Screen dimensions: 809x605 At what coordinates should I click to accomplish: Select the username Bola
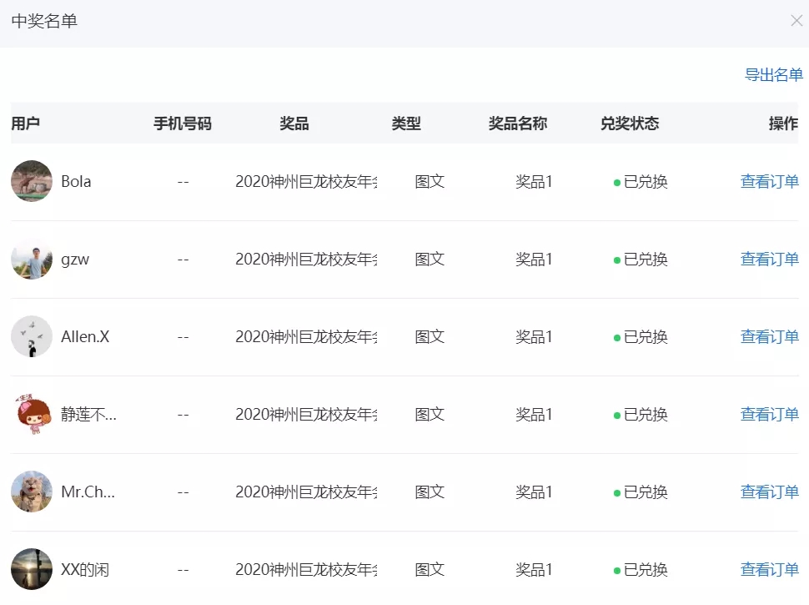click(76, 181)
